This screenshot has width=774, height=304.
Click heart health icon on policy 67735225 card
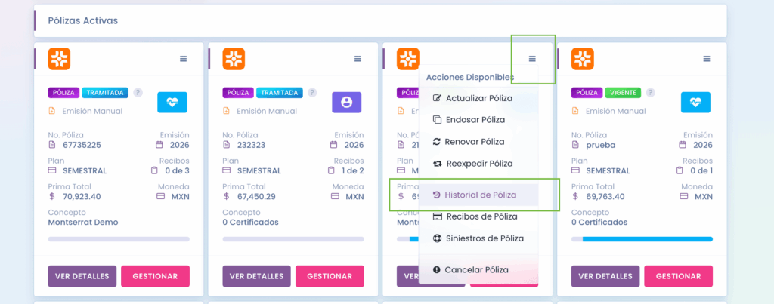pos(172,103)
